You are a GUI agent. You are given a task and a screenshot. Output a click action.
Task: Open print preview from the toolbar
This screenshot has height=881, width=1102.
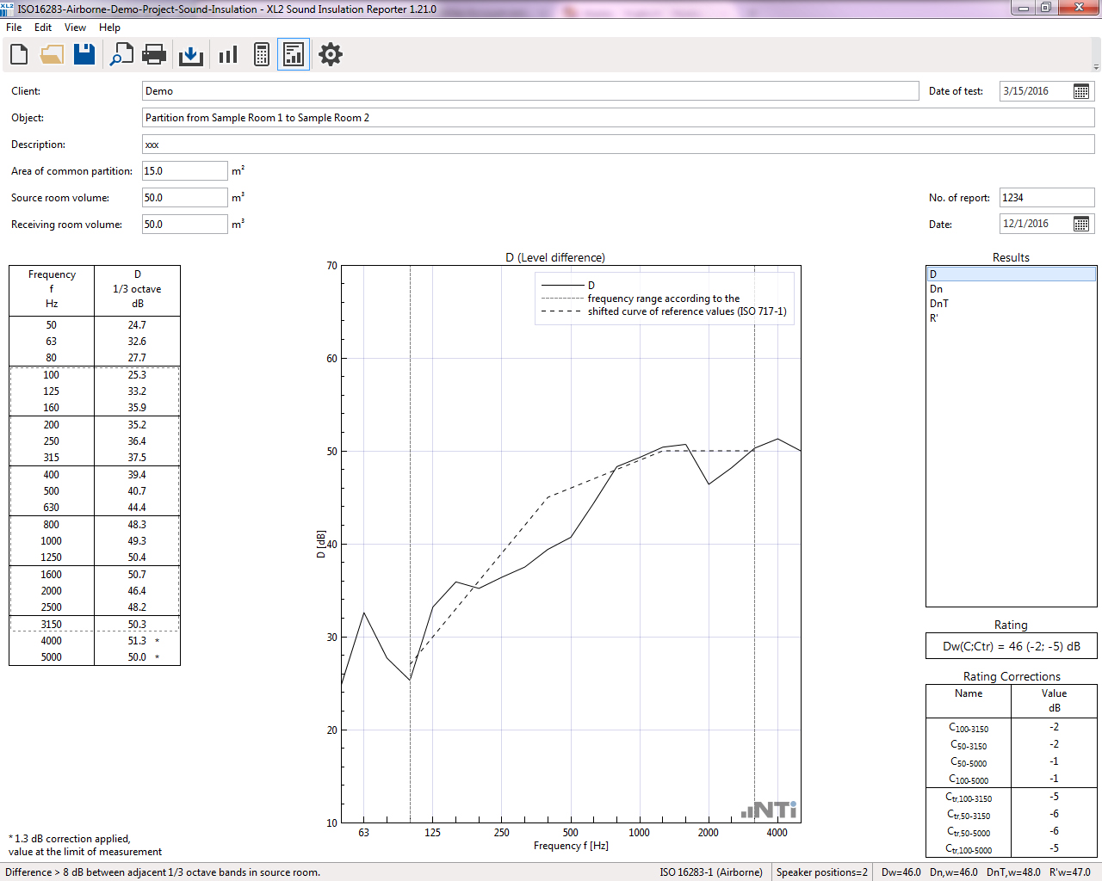[x=121, y=55]
